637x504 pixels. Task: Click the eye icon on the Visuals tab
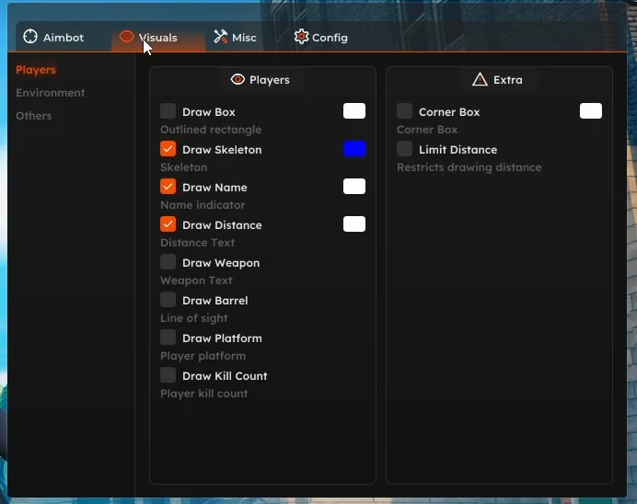tap(127, 37)
